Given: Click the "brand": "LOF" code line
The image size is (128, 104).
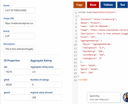Looking at the screenshot, I should [88, 37].
